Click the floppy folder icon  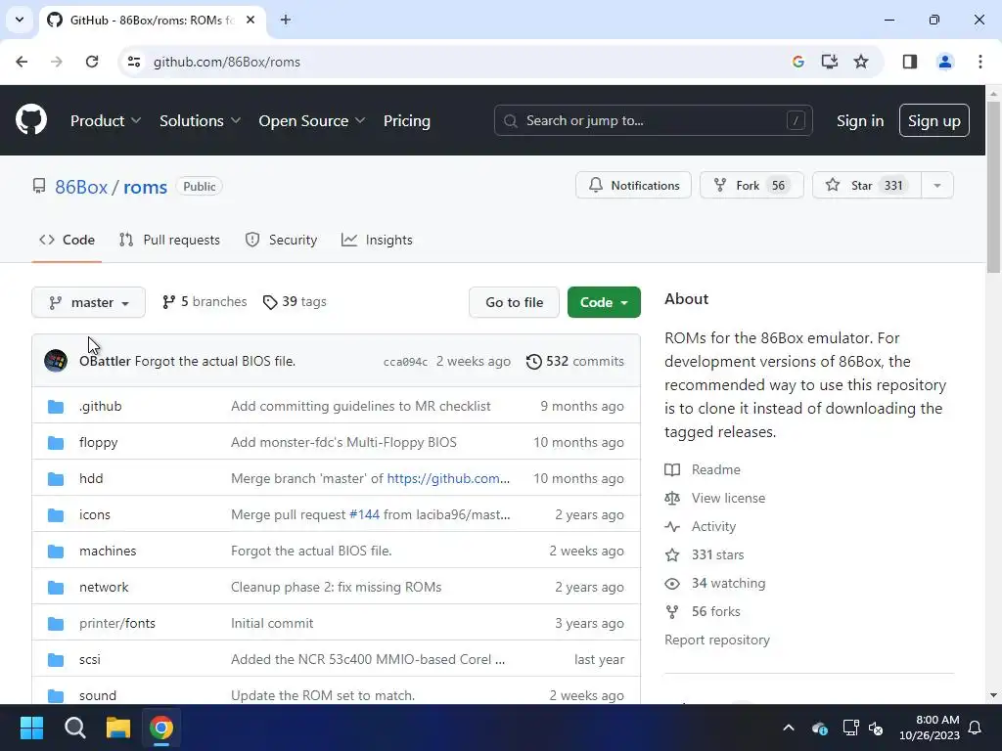(x=56, y=443)
